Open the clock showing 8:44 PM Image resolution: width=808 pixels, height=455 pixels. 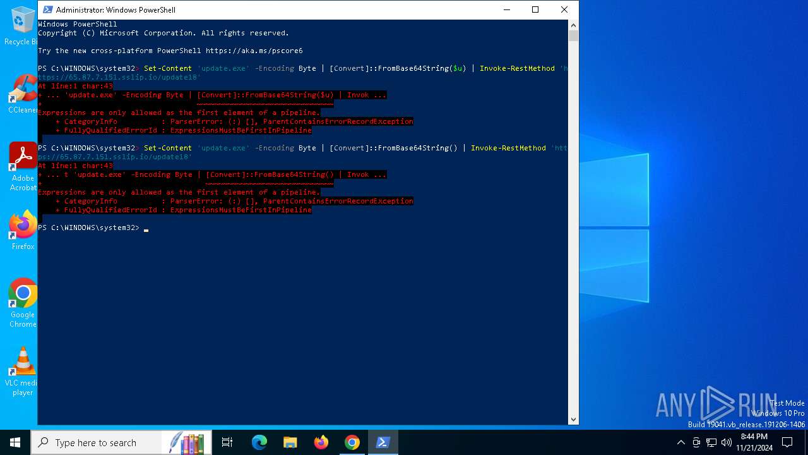pos(754,442)
